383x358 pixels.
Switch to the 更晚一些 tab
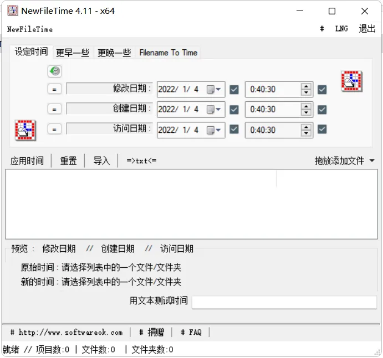point(114,53)
